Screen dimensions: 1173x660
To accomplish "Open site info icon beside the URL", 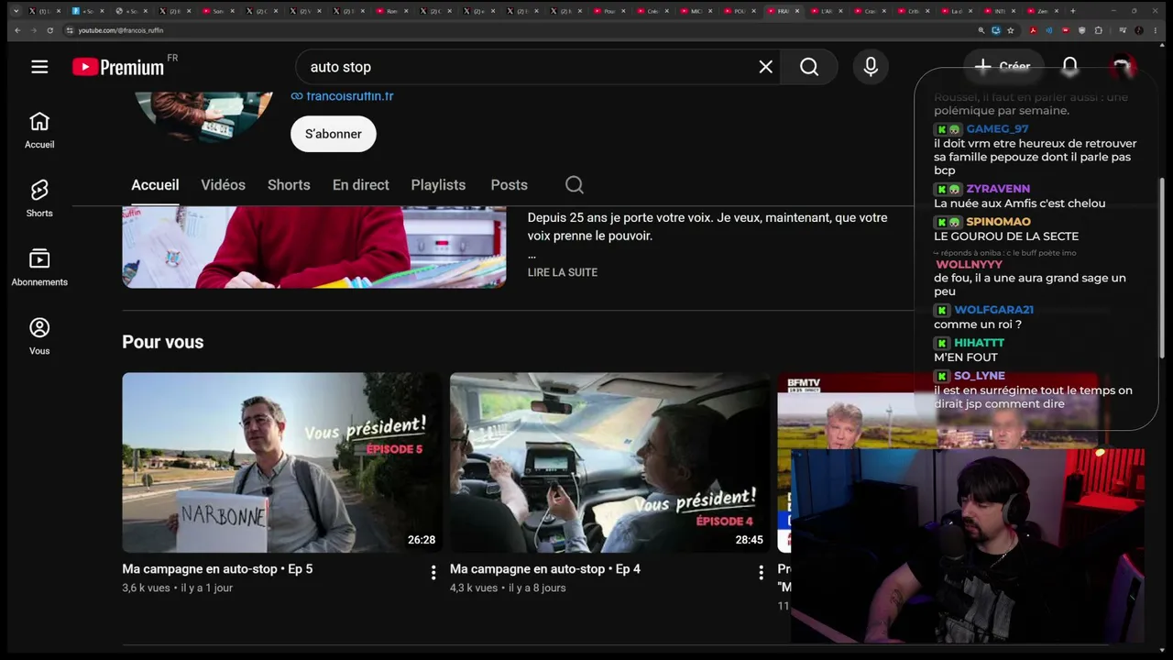I will (69, 30).
